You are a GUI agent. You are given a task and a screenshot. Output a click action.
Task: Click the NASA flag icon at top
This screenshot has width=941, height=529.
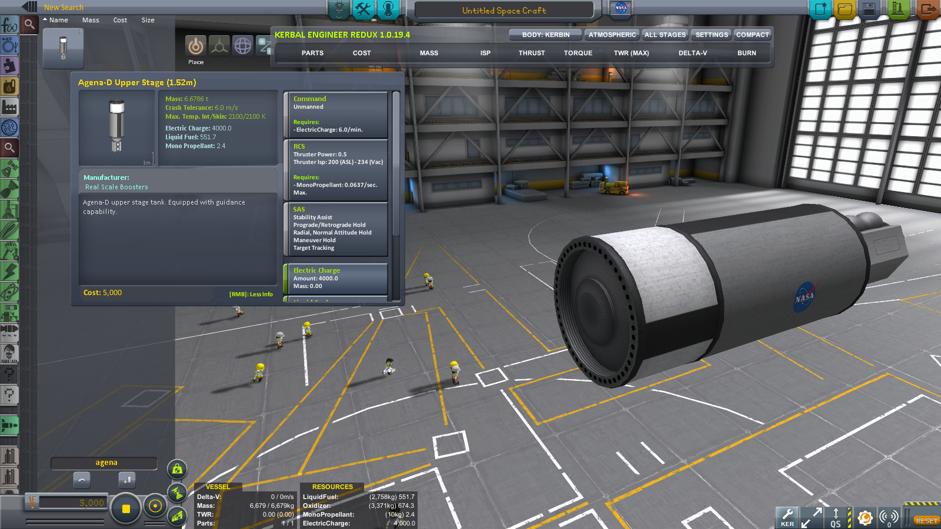(620, 8)
